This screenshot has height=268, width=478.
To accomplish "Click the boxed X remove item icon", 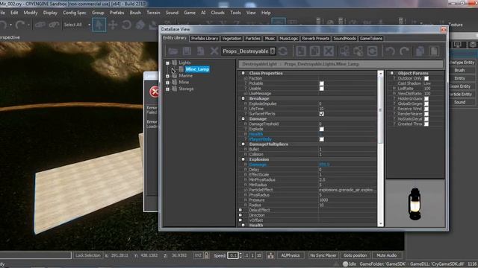I will 329,51.
